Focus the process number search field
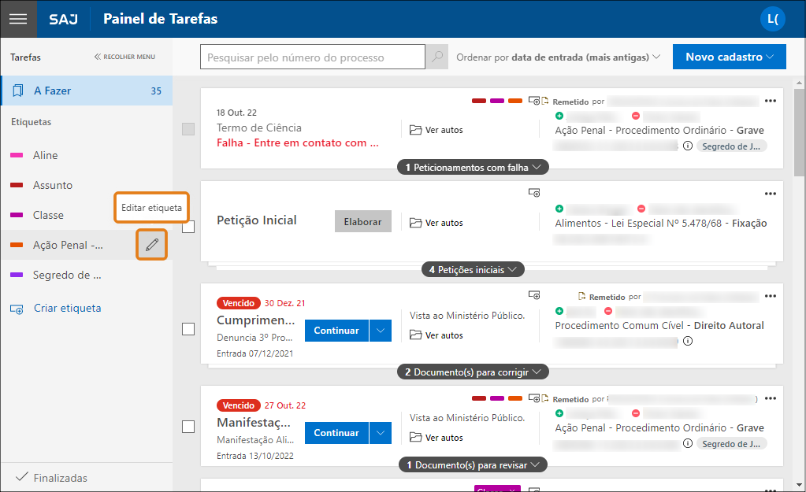Image resolution: width=806 pixels, height=492 pixels. (x=313, y=57)
